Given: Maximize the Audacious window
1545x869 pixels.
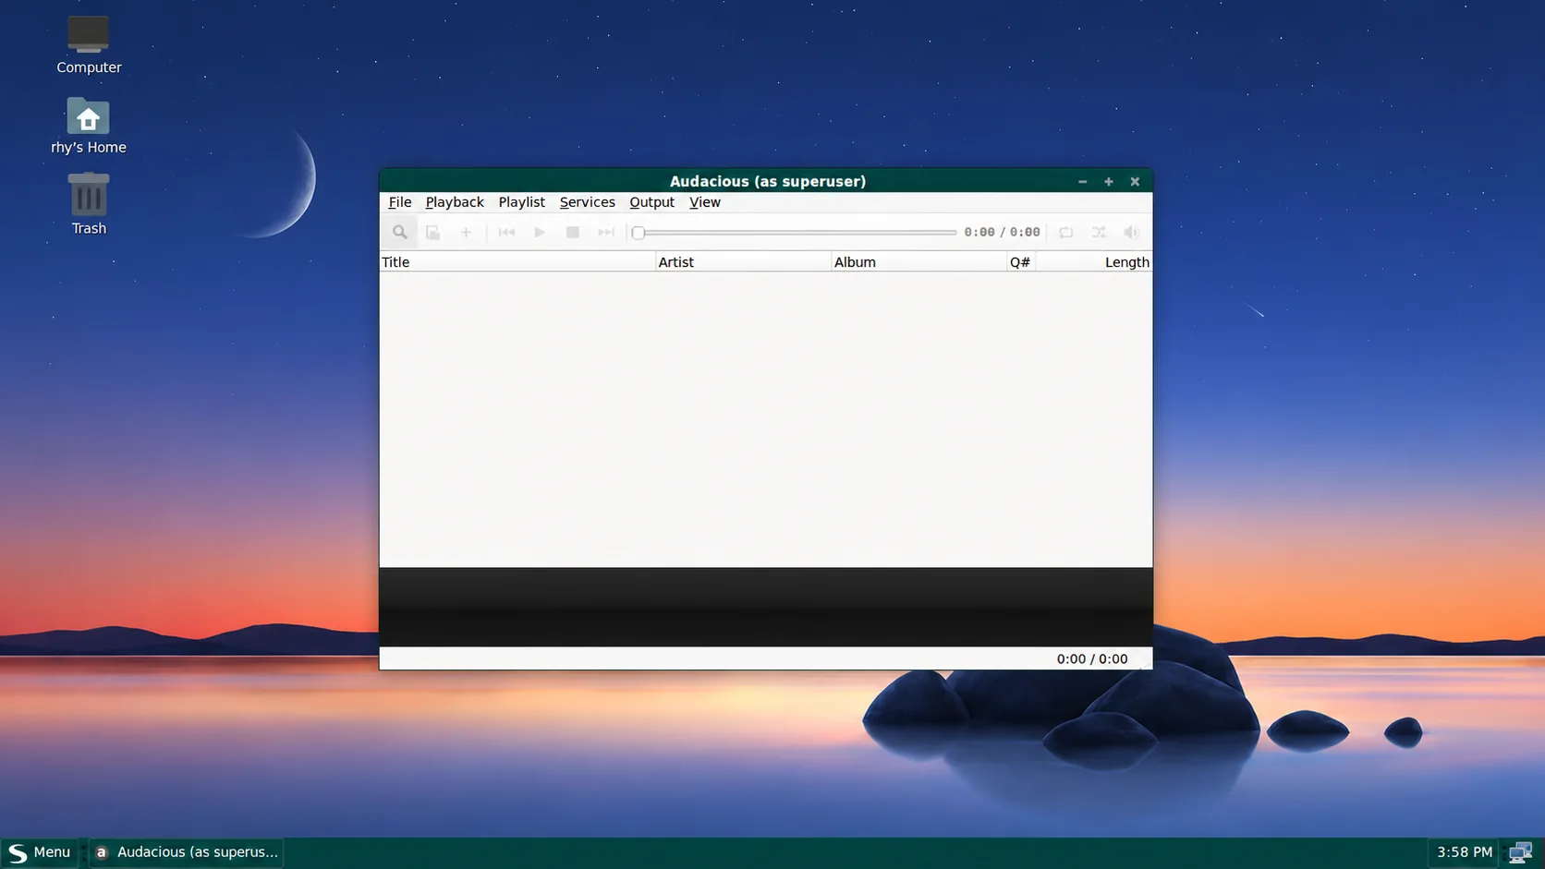Looking at the screenshot, I should pos(1109,182).
